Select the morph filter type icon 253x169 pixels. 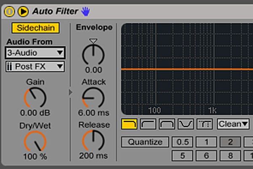[205, 124]
